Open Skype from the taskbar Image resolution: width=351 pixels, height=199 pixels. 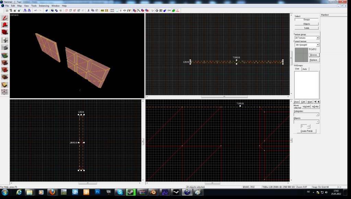(x=120, y=192)
